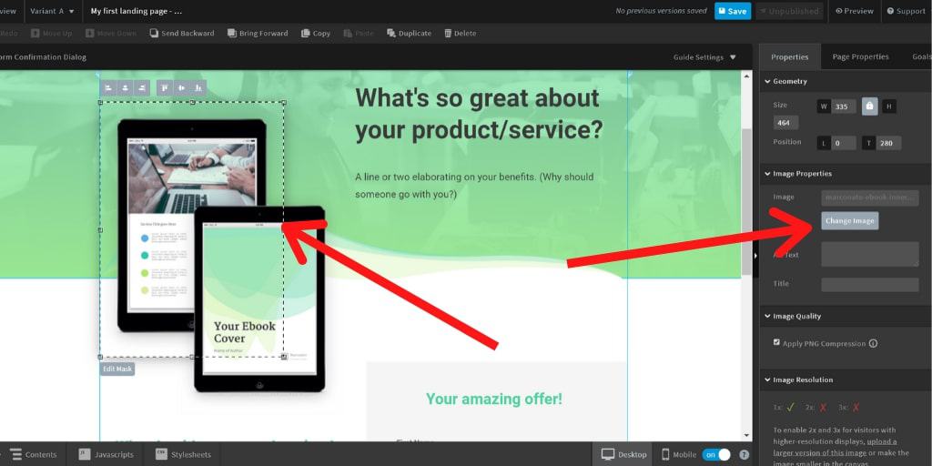The height and width of the screenshot is (466, 932).
Task: Collapse the Image Resolution section
Action: coord(799,380)
